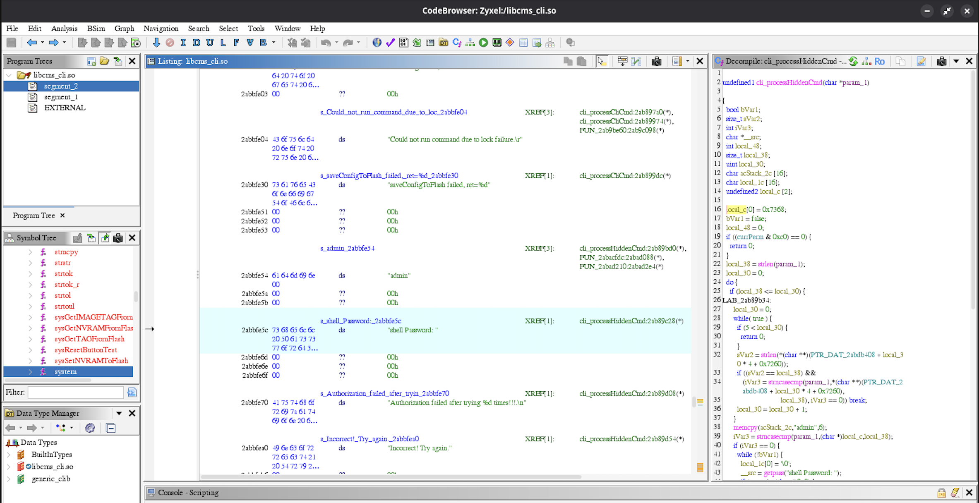Expand BuiltInTypes in Data Type Manager
This screenshot has height=503, width=979.
9,455
